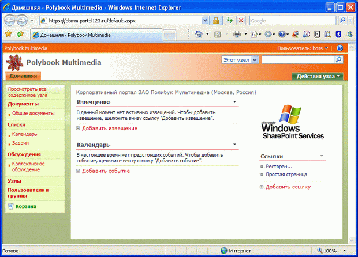Click Добавить извещение link
The width and height of the screenshot is (358, 257).
pos(110,128)
